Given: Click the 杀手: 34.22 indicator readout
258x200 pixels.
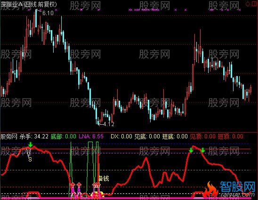Looking at the screenshot, I should 34,136.
